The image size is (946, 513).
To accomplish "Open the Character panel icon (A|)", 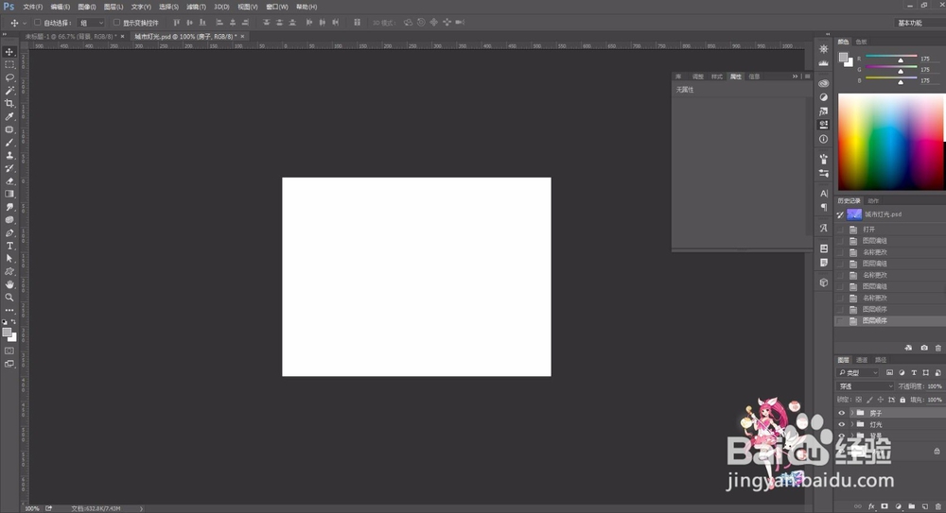I will (x=824, y=194).
